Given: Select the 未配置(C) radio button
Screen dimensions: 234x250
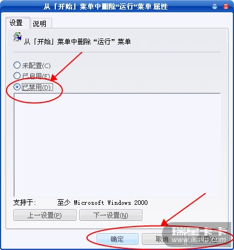Looking at the screenshot, I should (17, 65).
